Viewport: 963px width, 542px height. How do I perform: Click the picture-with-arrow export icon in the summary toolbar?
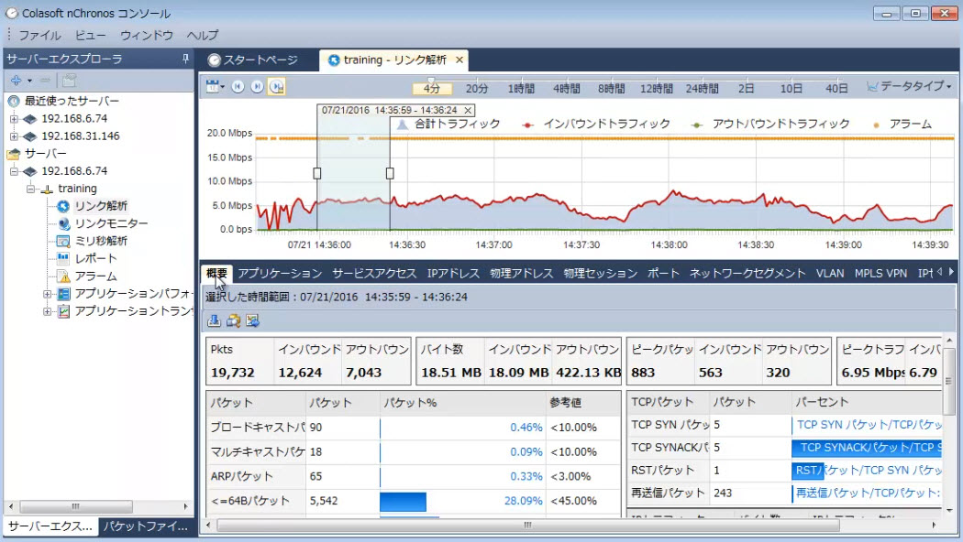pyautogui.click(x=252, y=320)
